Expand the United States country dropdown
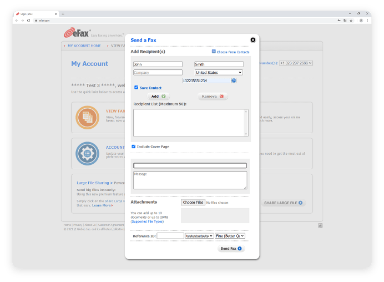Screen dimensions: 384x282 coord(219,72)
